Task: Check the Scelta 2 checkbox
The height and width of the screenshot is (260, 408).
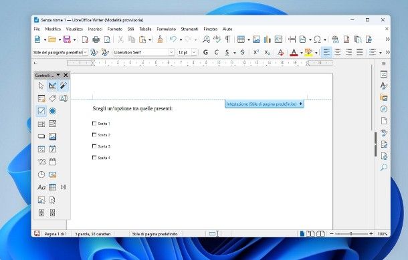Action: click(x=94, y=135)
